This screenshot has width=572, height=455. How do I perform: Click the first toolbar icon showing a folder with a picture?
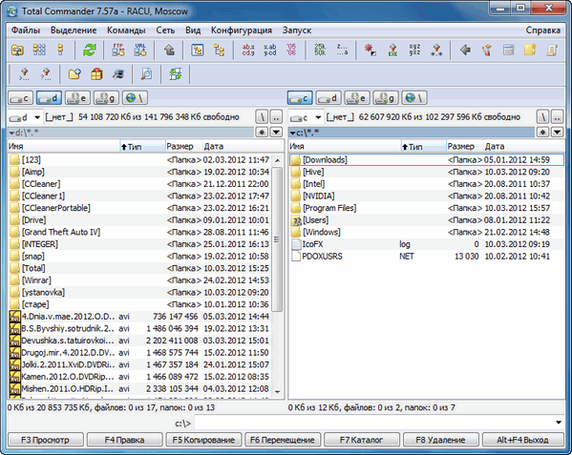17,50
